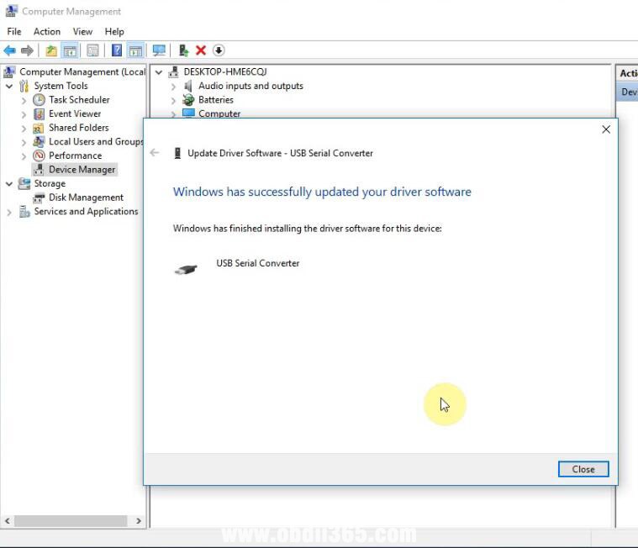Click left scroll arrow of tree scrollbar
This screenshot has width=638, height=548.
8,521
